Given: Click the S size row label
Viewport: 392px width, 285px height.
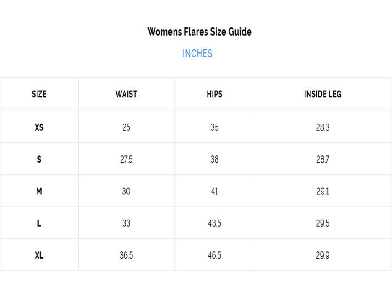Looking at the screenshot, I should (x=39, y=159).
